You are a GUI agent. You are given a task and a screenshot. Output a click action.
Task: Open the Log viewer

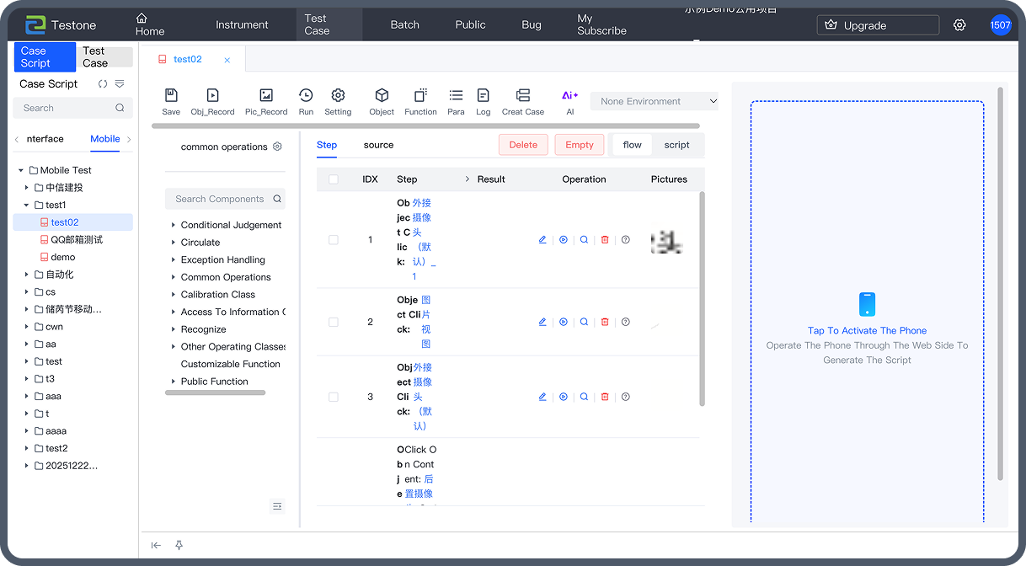(x=483, y=96)
